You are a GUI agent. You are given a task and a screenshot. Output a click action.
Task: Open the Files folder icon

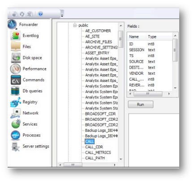16,47
